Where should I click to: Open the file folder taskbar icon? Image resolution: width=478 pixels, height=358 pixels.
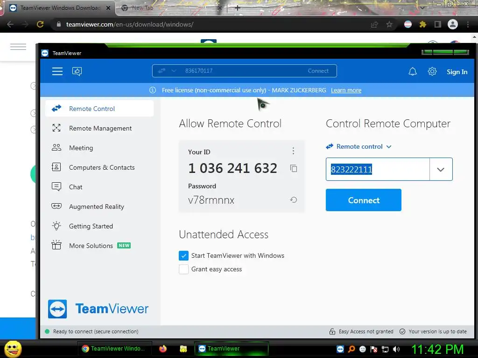point(183,349)
